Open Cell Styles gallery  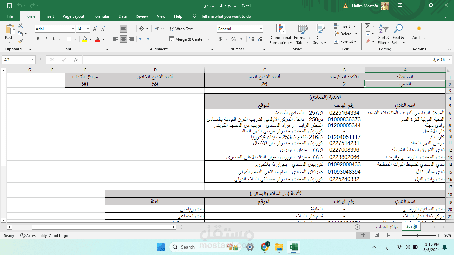(320, 34)
